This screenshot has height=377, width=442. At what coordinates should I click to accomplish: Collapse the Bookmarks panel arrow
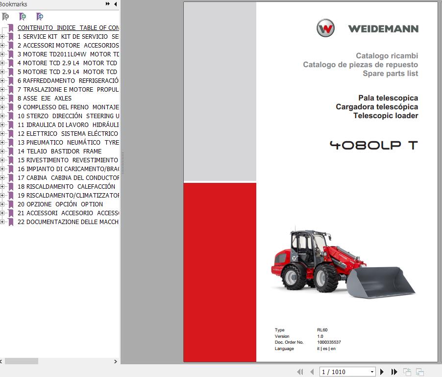coord(116,4)
